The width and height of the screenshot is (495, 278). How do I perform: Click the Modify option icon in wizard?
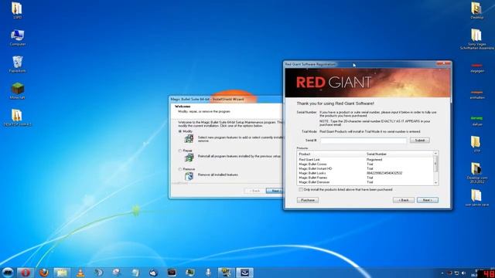(x=189, y=139)
